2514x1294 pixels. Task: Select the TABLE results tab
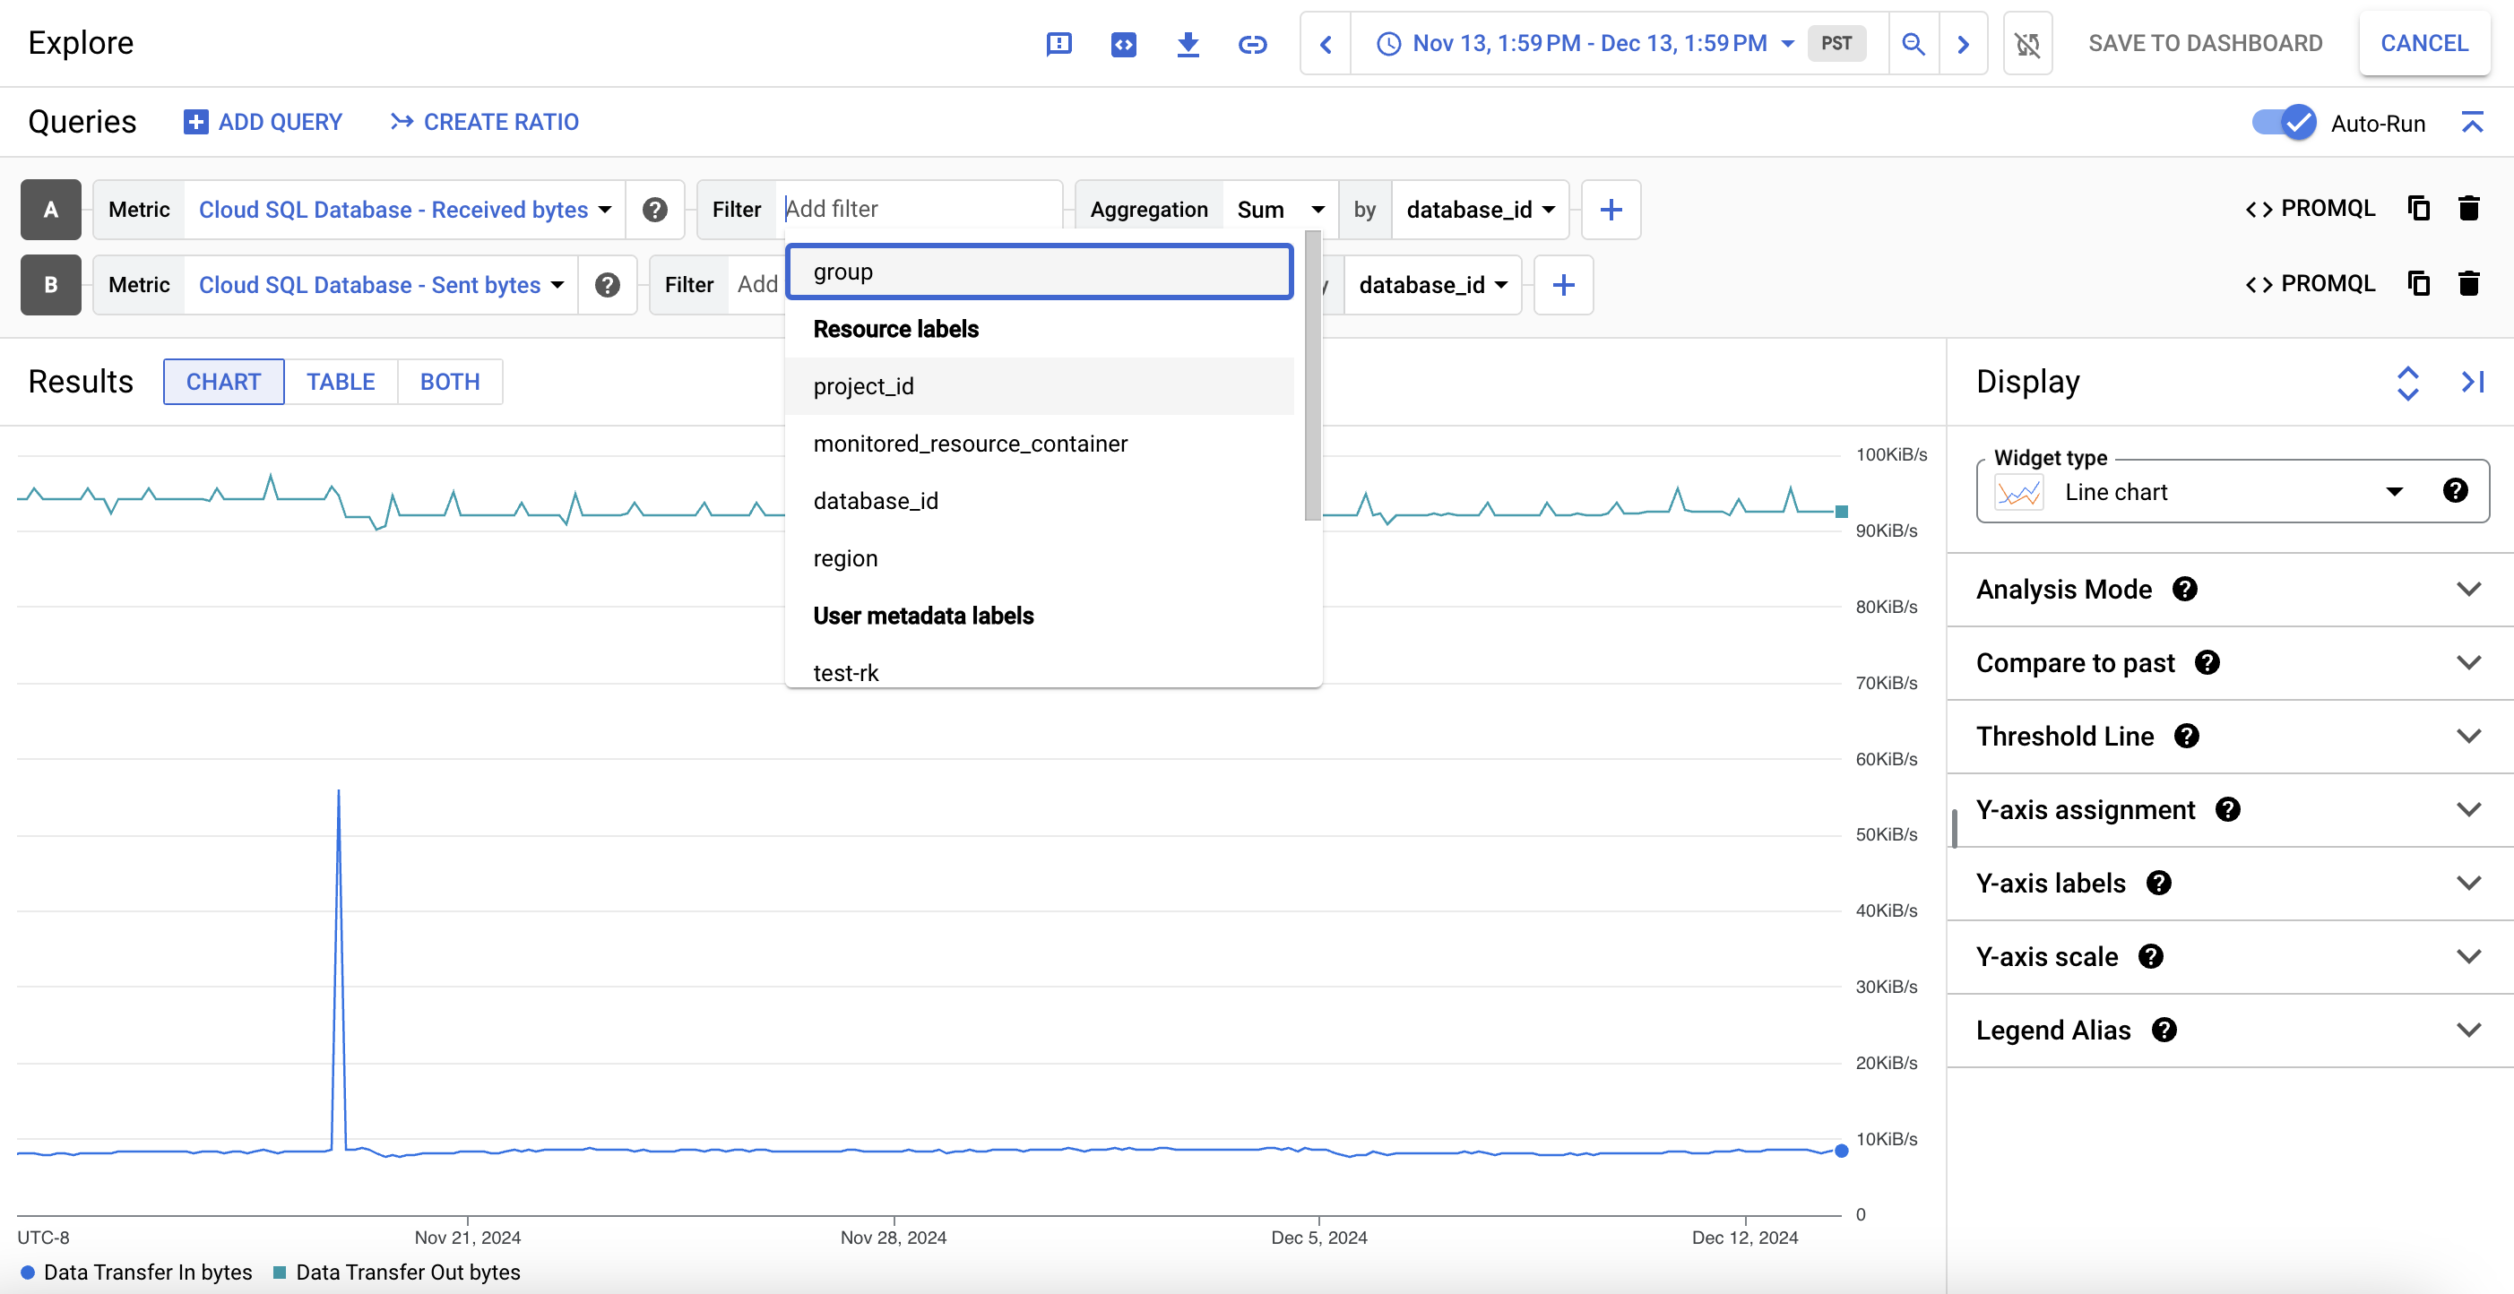[x=339, y=381]
